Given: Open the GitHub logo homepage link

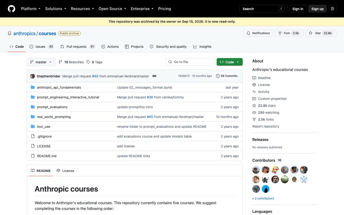Looking at the screenshot, I should tap(11, 9).
